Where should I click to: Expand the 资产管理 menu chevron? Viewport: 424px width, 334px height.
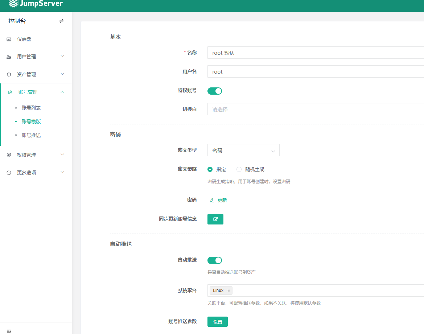pos(62,74)
